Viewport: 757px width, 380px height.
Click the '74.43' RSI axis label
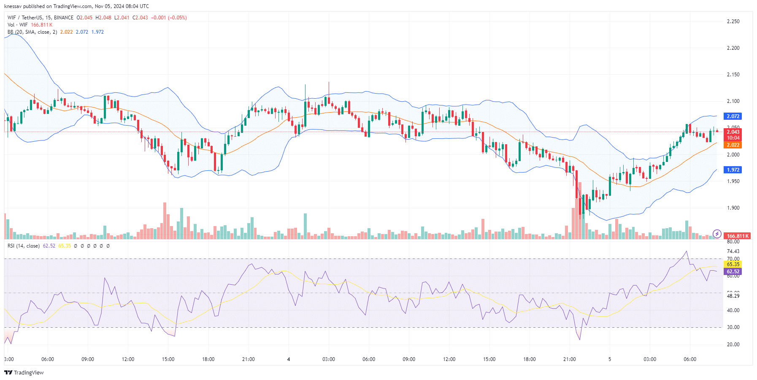pos(733,251)
